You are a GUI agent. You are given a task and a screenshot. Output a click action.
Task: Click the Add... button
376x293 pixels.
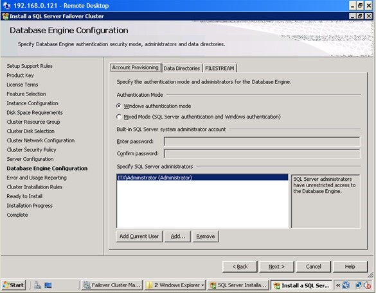[177, 237]
